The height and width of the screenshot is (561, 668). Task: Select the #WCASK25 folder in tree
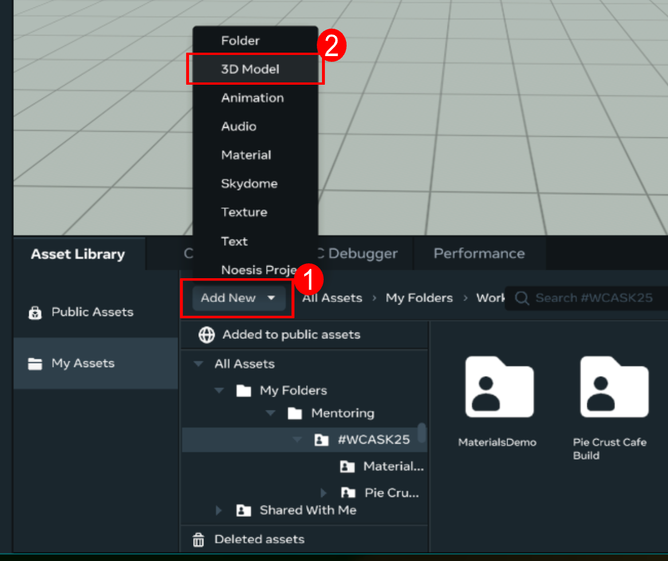click(374, 440)
